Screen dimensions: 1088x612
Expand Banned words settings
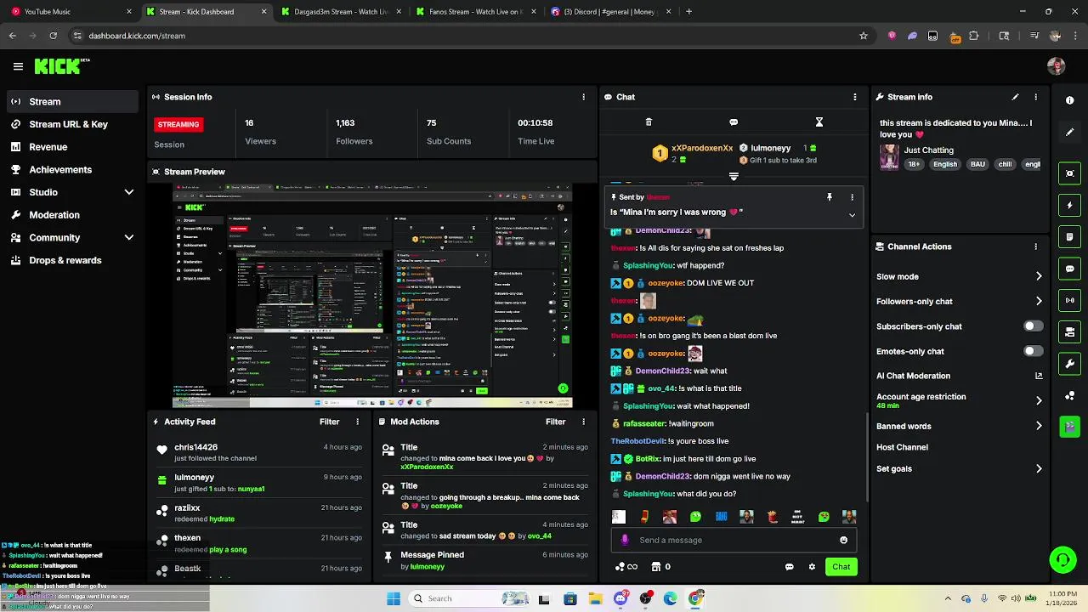pos(1039,426)
